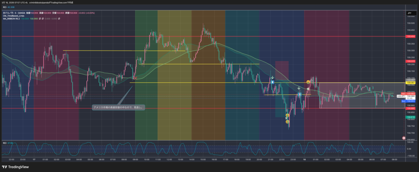Viewport: 419px width, 172px height.
Task: Select the RCI header label at top
Action: pyautogui.click(x=5, y=7)
